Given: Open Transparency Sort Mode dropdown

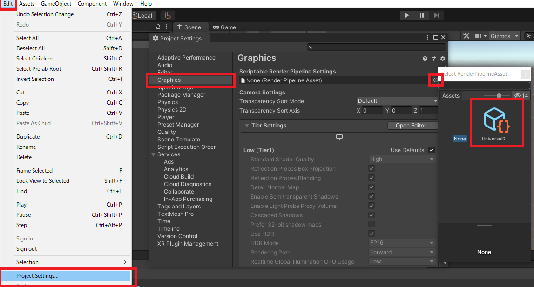Looking at the screenshot, I should coord(397,101).
